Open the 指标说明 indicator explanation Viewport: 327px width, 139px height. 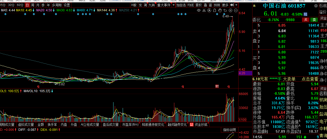230,130
